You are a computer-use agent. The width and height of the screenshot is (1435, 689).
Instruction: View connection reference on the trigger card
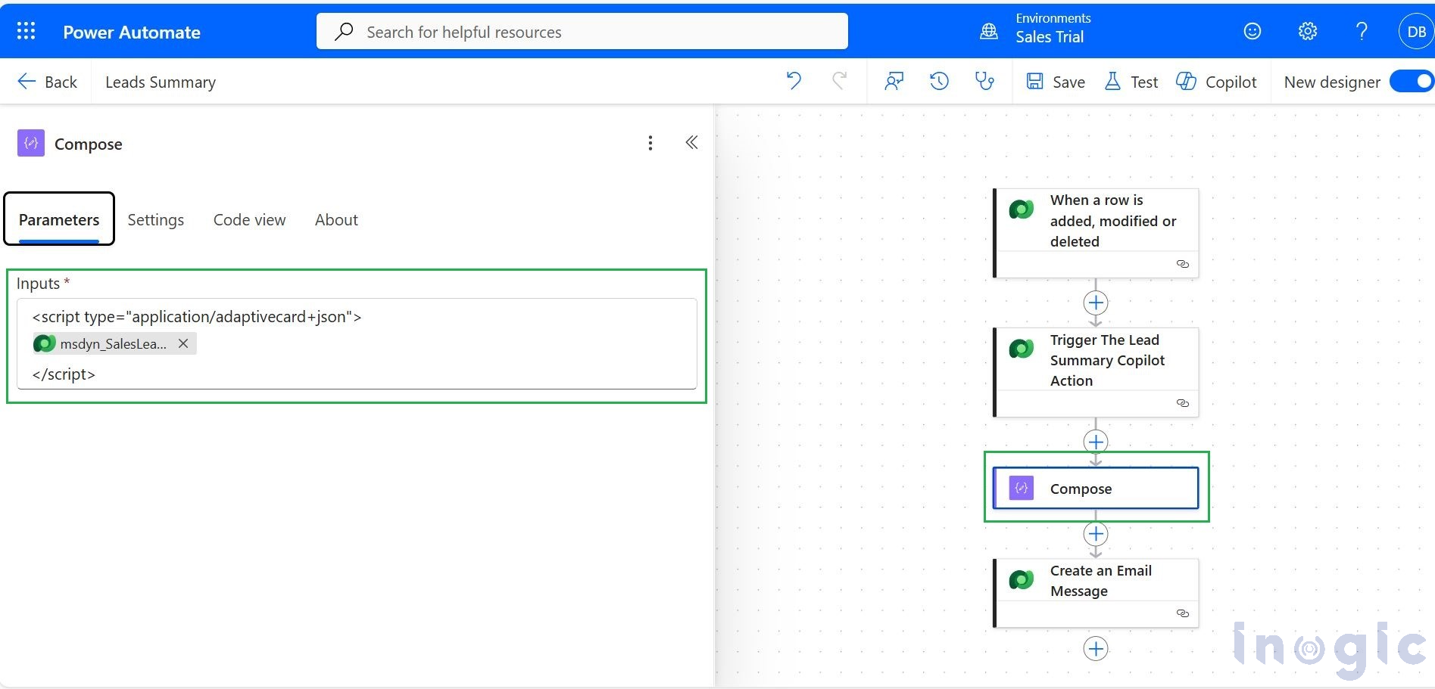(1182, 264)
